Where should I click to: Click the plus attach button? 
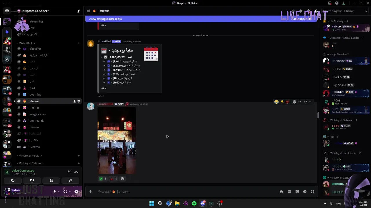pos(90,192)
